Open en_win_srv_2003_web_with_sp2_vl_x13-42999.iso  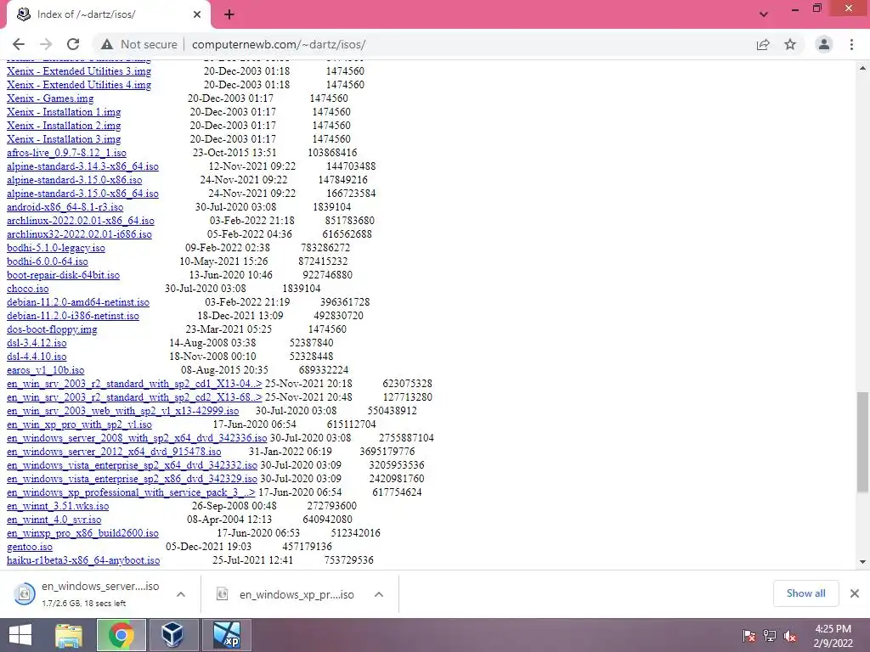(x=122, y=411)
